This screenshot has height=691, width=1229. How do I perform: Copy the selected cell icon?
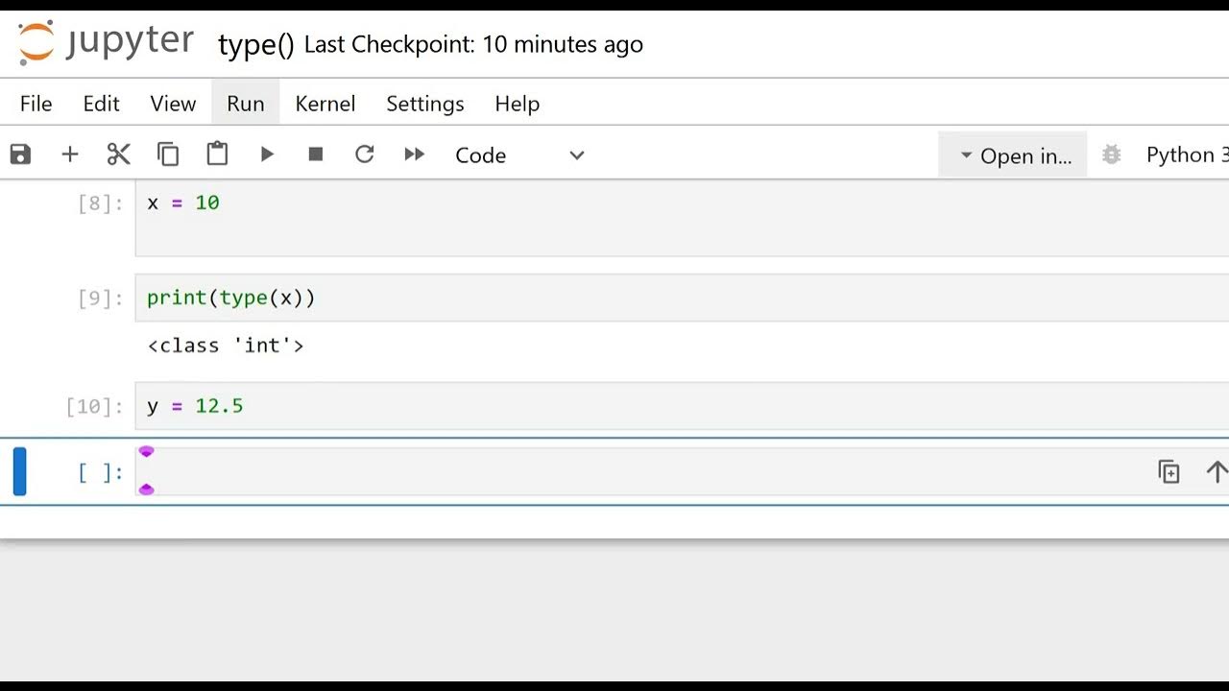pyautogui.click(x=168, y=155)
